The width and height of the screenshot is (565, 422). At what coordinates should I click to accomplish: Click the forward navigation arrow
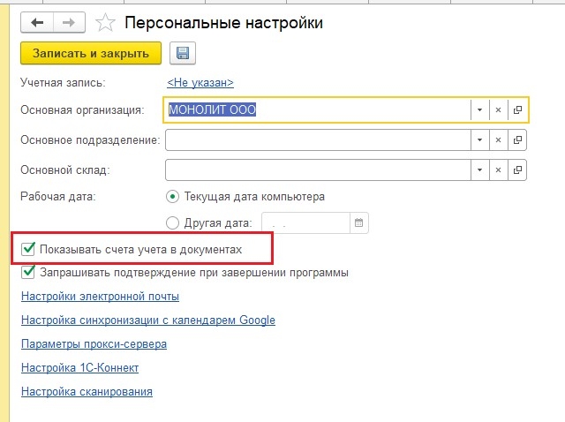pos(69,22)
